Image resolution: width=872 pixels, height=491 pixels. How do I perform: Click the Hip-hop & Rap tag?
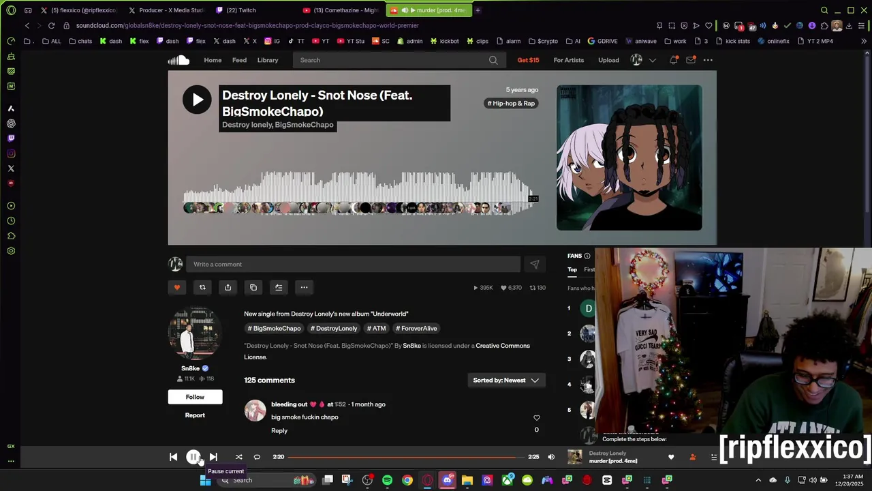[x=511, y=104]
